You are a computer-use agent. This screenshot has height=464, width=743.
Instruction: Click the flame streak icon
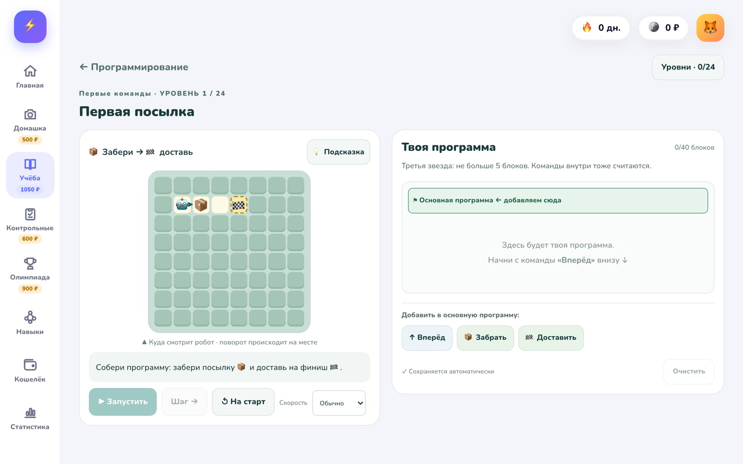point(587,27)
